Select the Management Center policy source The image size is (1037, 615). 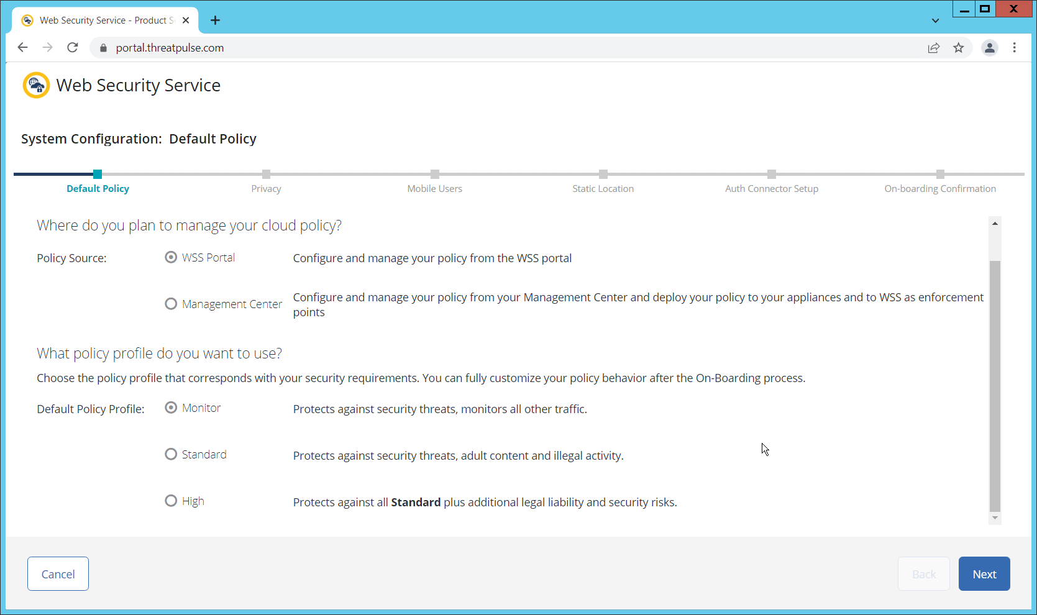pyautogui.click(x=171, y=304)
